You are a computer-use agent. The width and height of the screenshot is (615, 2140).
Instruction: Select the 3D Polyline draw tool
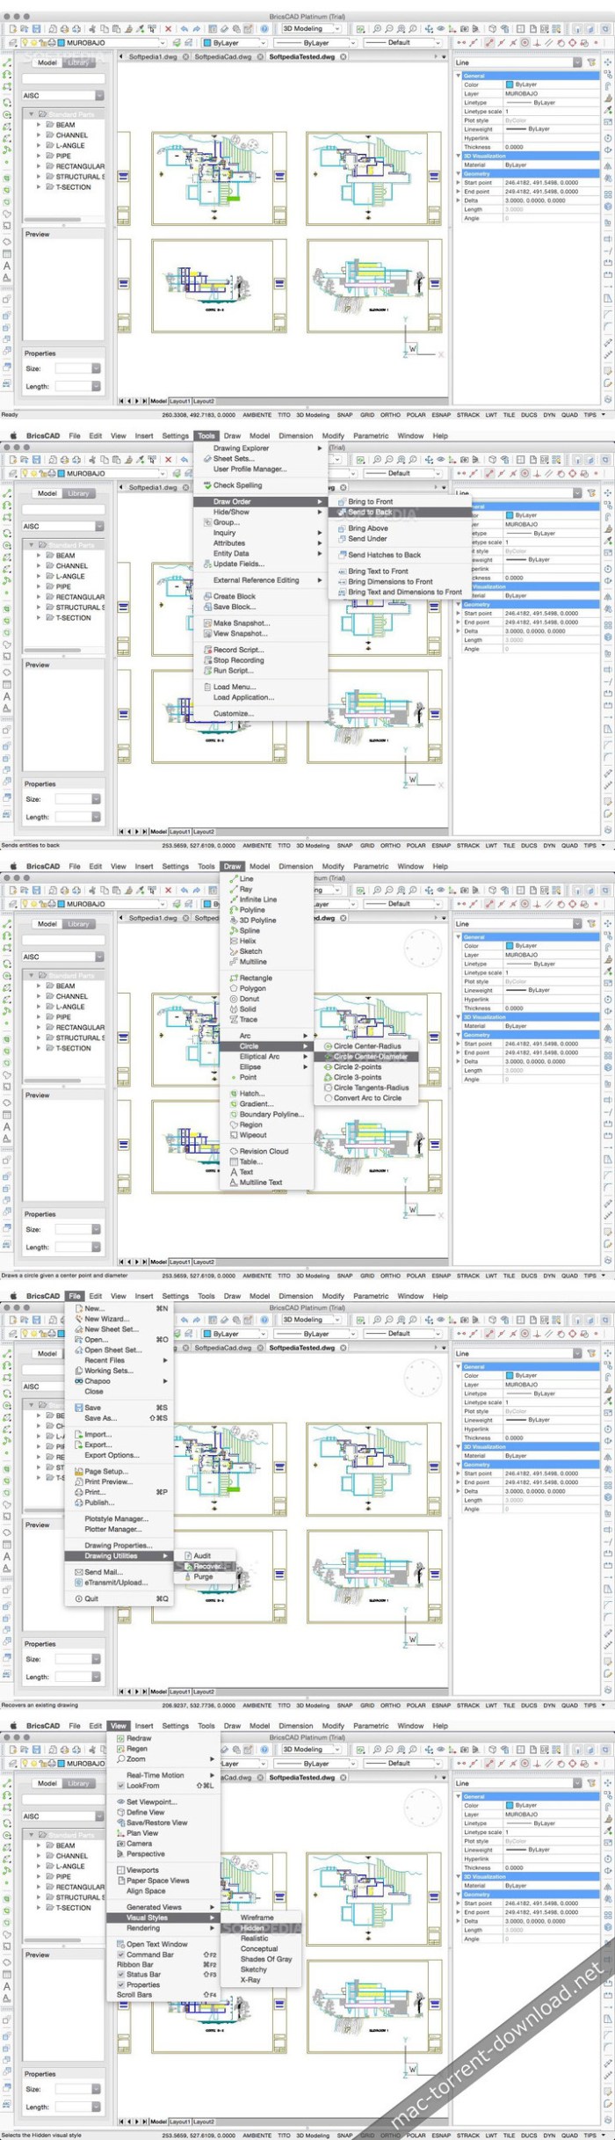(257, 920)
